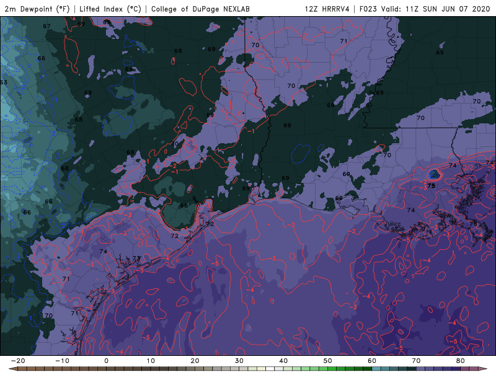Image resolution: width=496 pixels, height=372 pixels.
Task: Click the 63 dewpoint value on the map
Action: pos(4,82)
